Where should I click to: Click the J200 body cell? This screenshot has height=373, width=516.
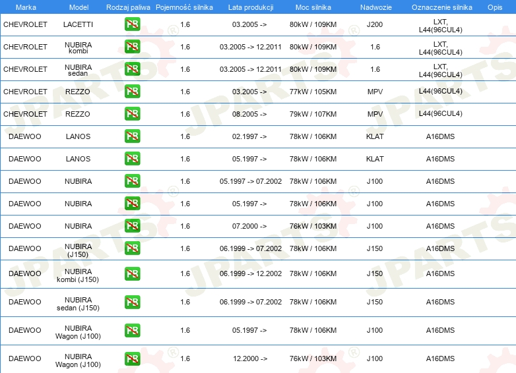375,24
